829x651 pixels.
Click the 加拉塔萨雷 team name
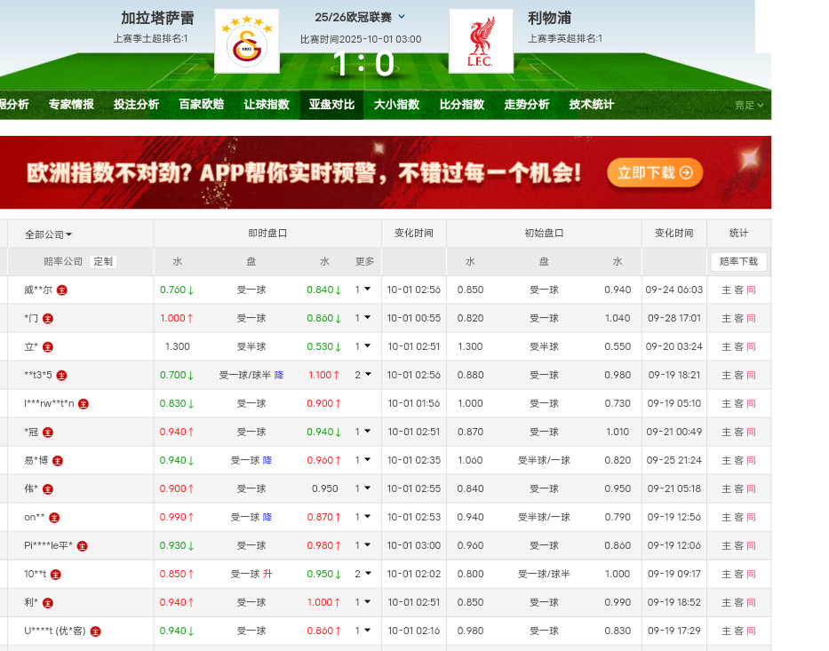tap(157, 18)
